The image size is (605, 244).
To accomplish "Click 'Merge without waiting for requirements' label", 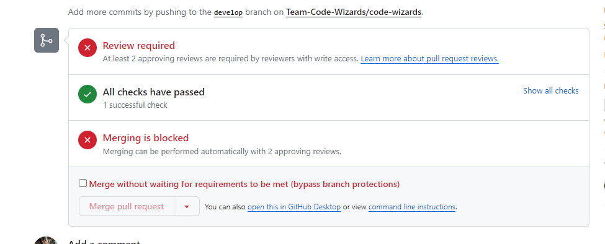I will click(x=244, y=184).
